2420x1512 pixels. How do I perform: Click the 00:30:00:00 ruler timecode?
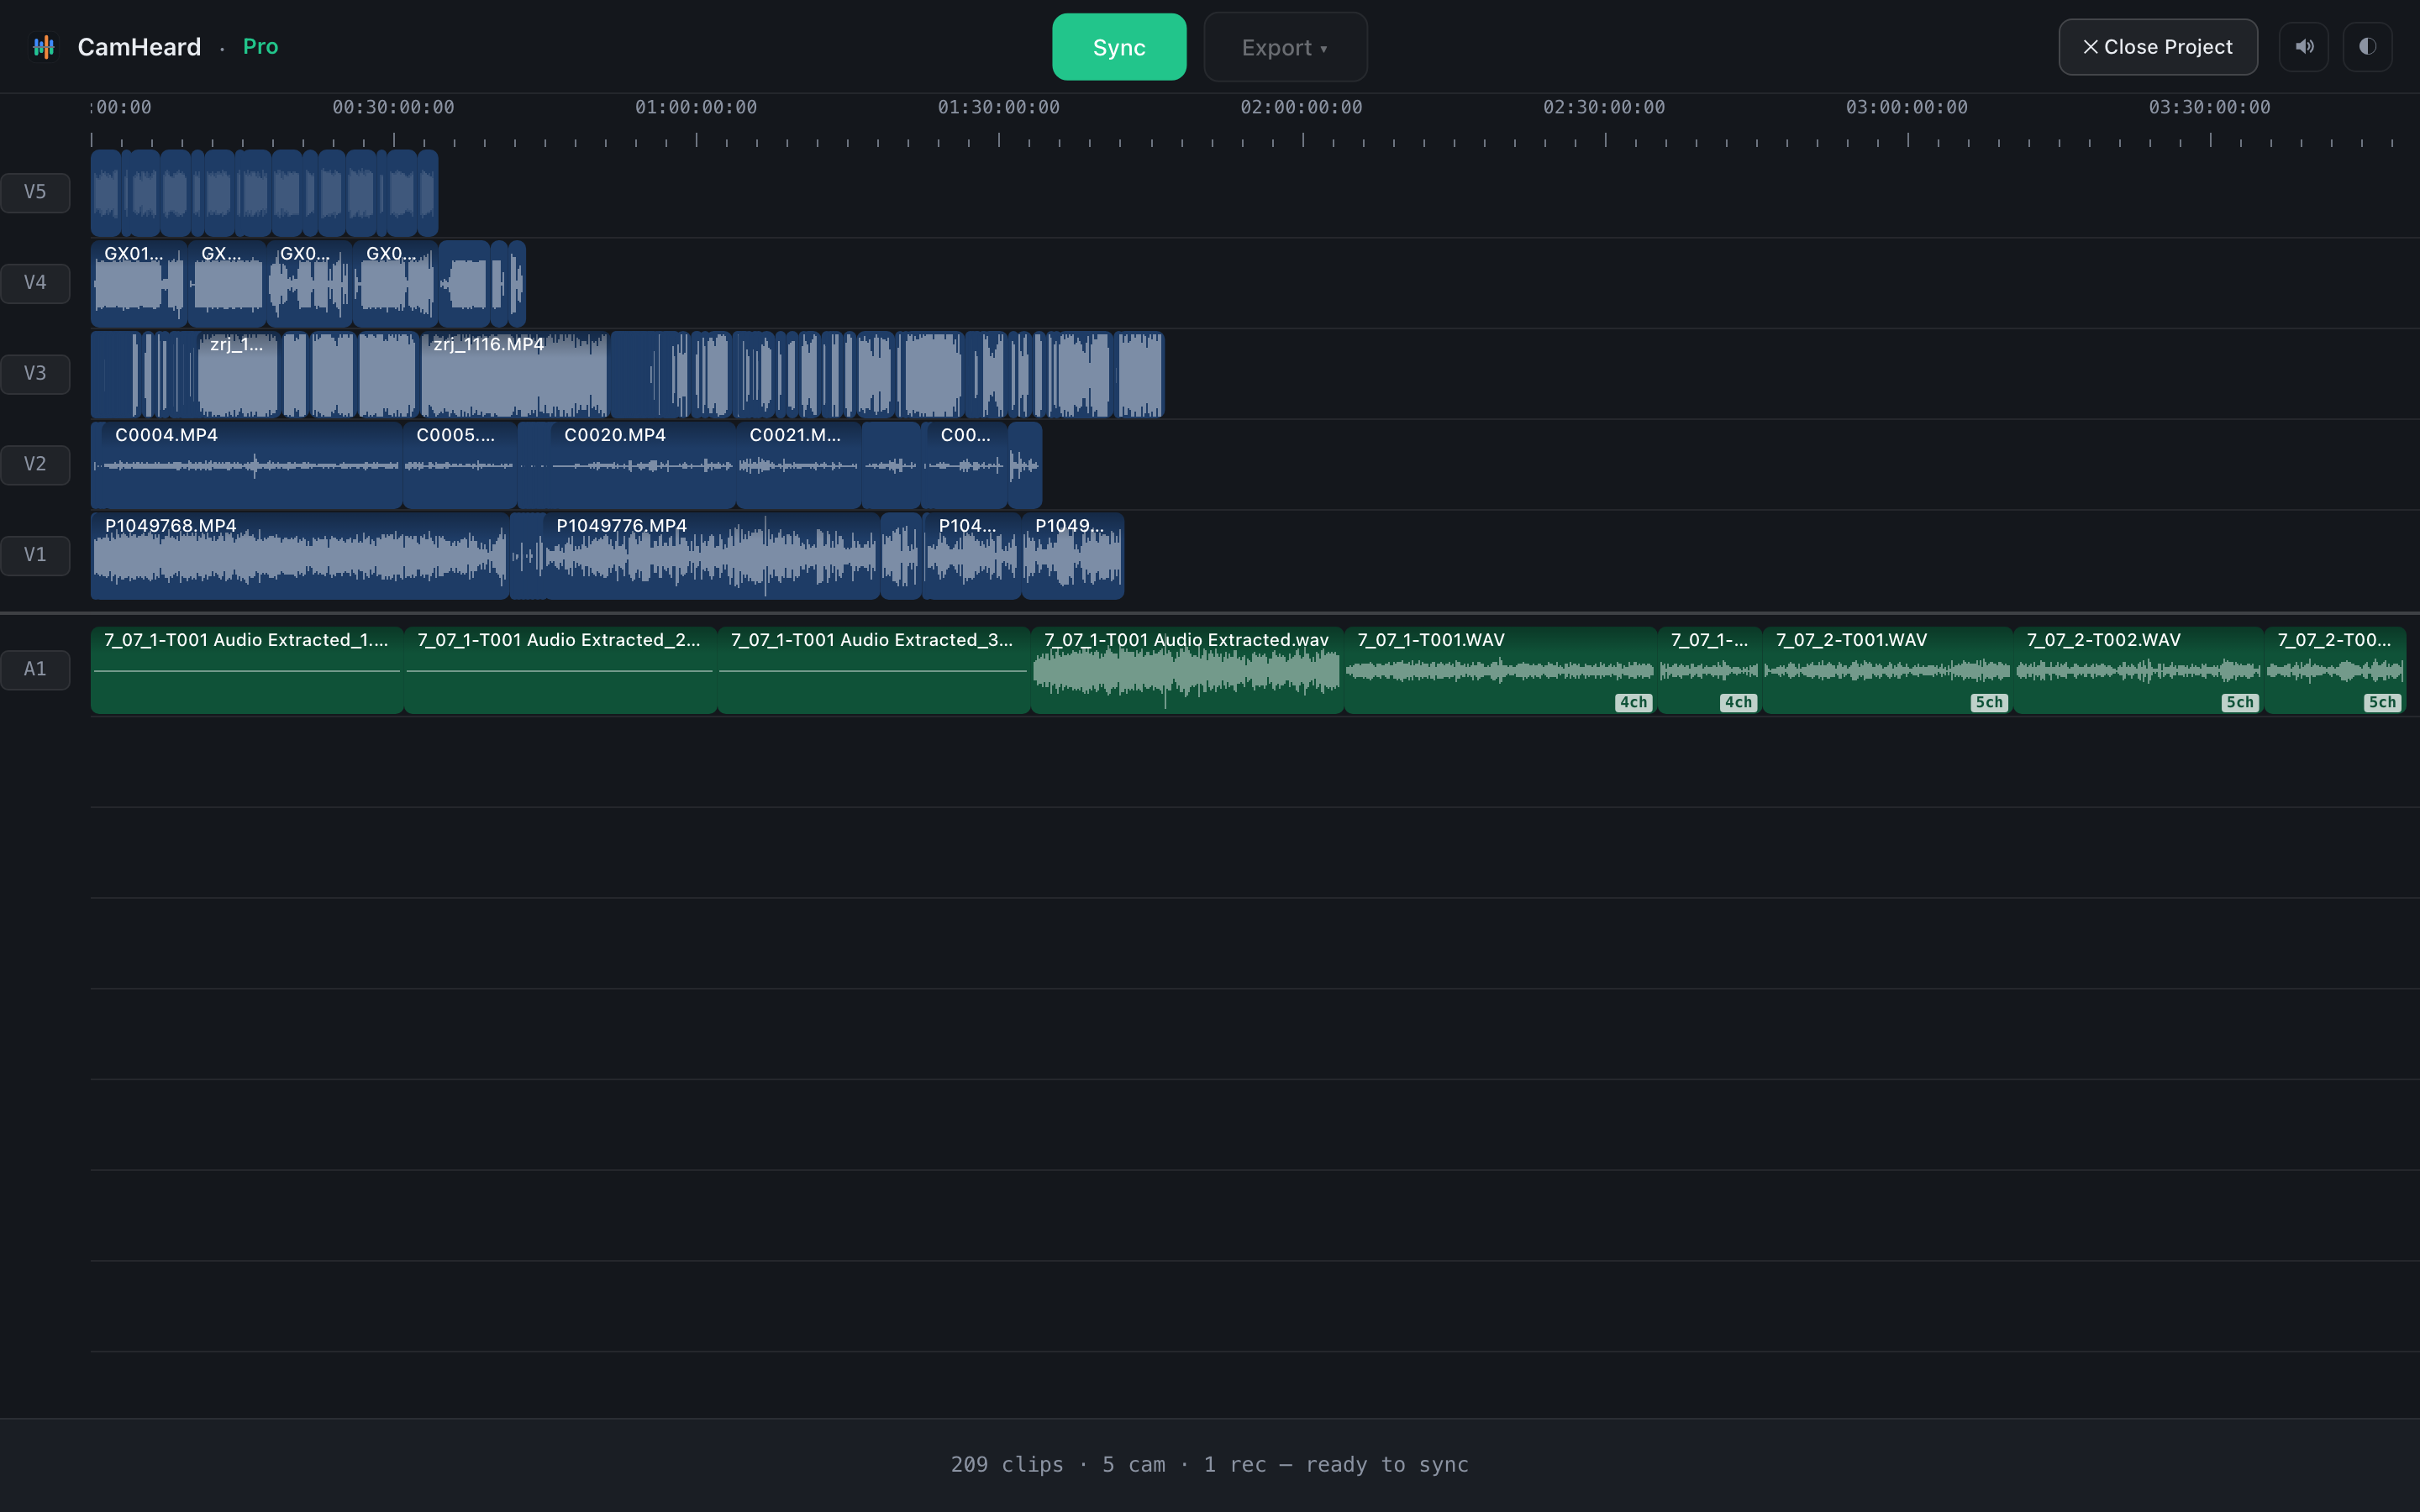click(393, 107)
